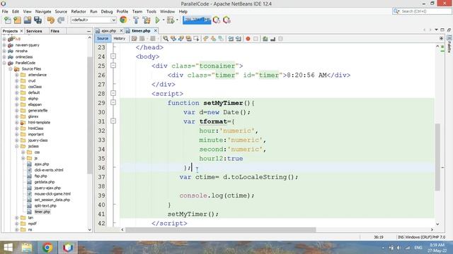
Task: Click the History view button
Action: [x=120, y=39]
